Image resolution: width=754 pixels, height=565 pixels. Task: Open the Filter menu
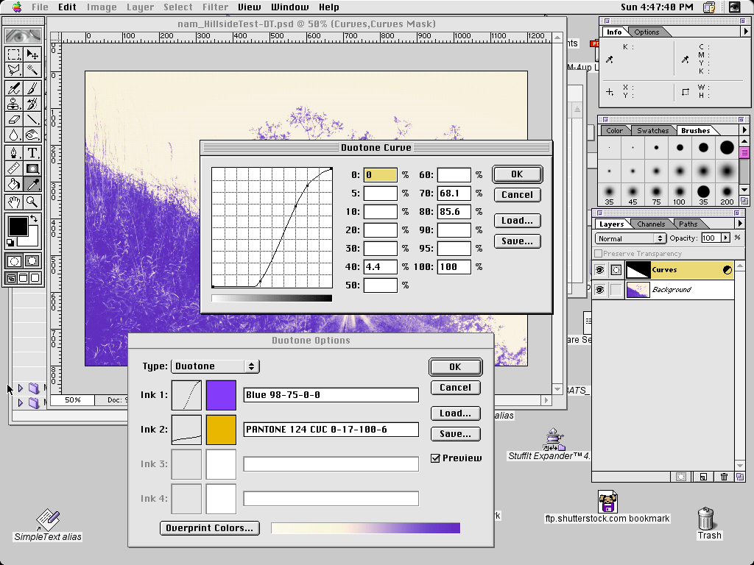(216, 7)
